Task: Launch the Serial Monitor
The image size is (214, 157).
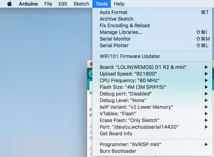Action: pos(115,39)
